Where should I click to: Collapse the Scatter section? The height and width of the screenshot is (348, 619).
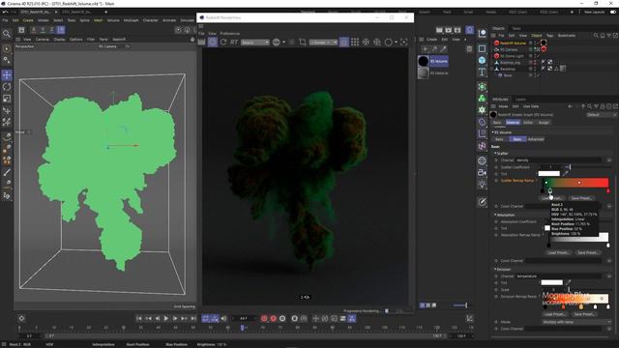coord(495,154)
